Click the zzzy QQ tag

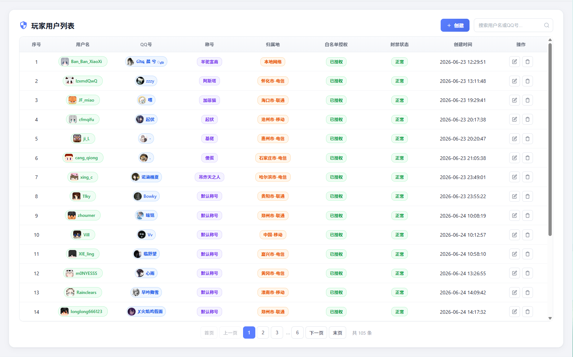click(x=146, y=81)
